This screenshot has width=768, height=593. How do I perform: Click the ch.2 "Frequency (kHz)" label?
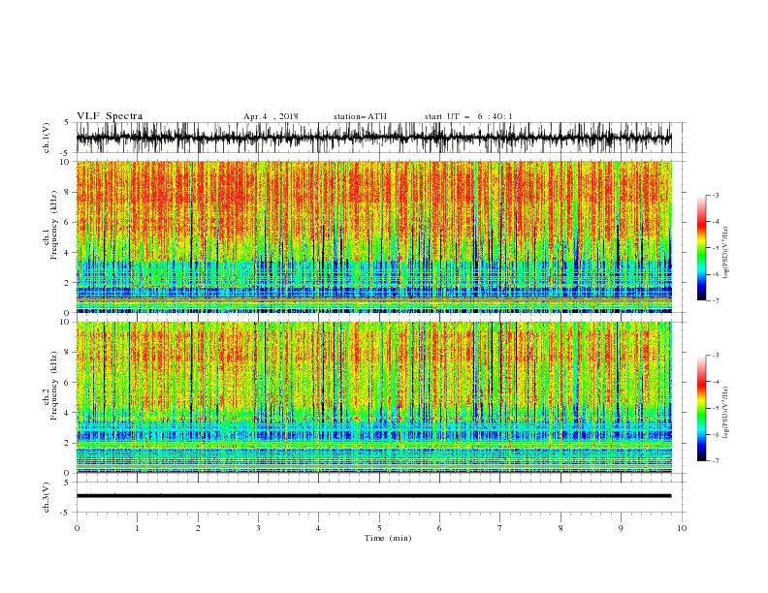point(54,386)
